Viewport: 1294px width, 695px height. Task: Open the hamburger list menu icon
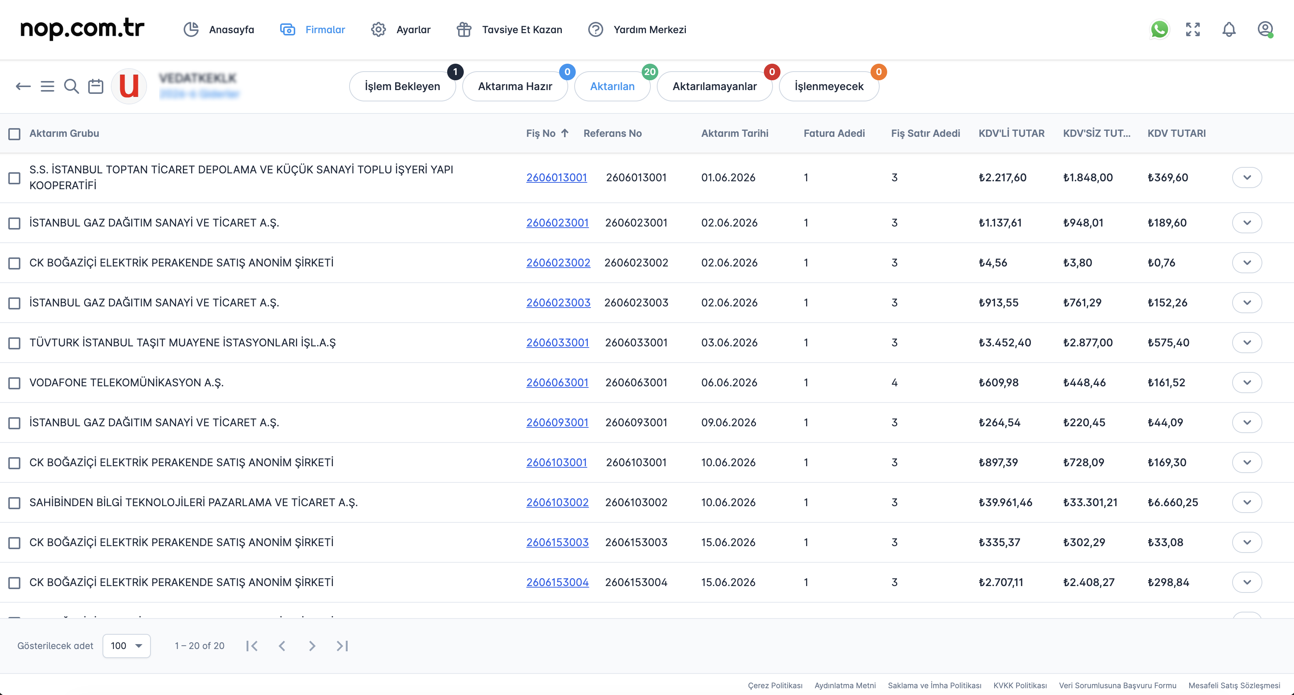coord(47,86)
